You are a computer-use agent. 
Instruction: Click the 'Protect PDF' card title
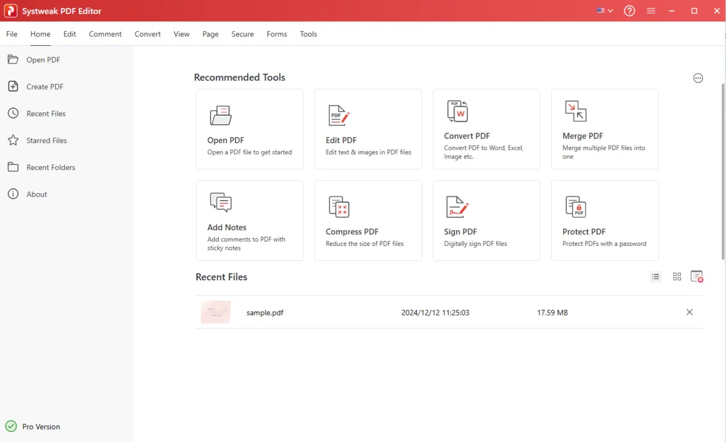tap(584, 232)
